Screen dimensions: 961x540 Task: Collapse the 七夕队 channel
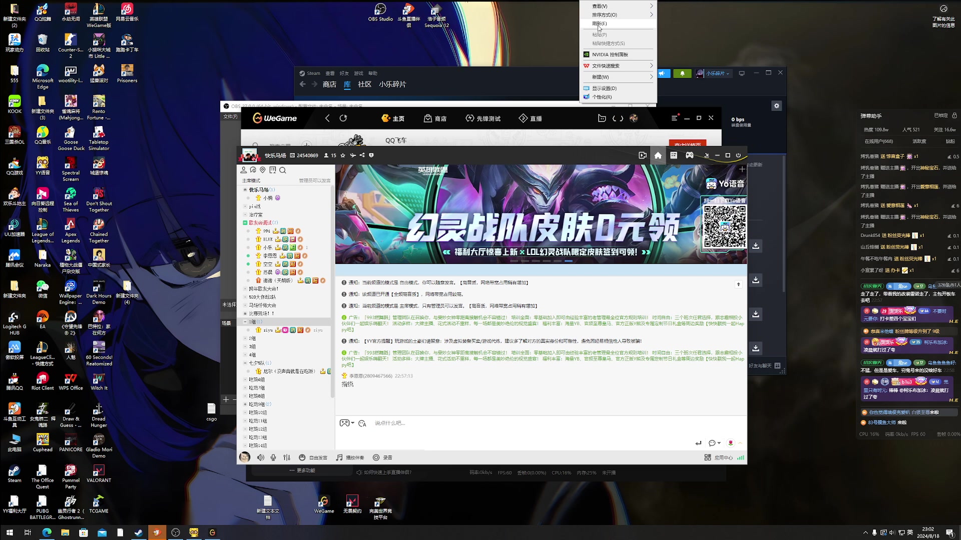tap(245, 363)
